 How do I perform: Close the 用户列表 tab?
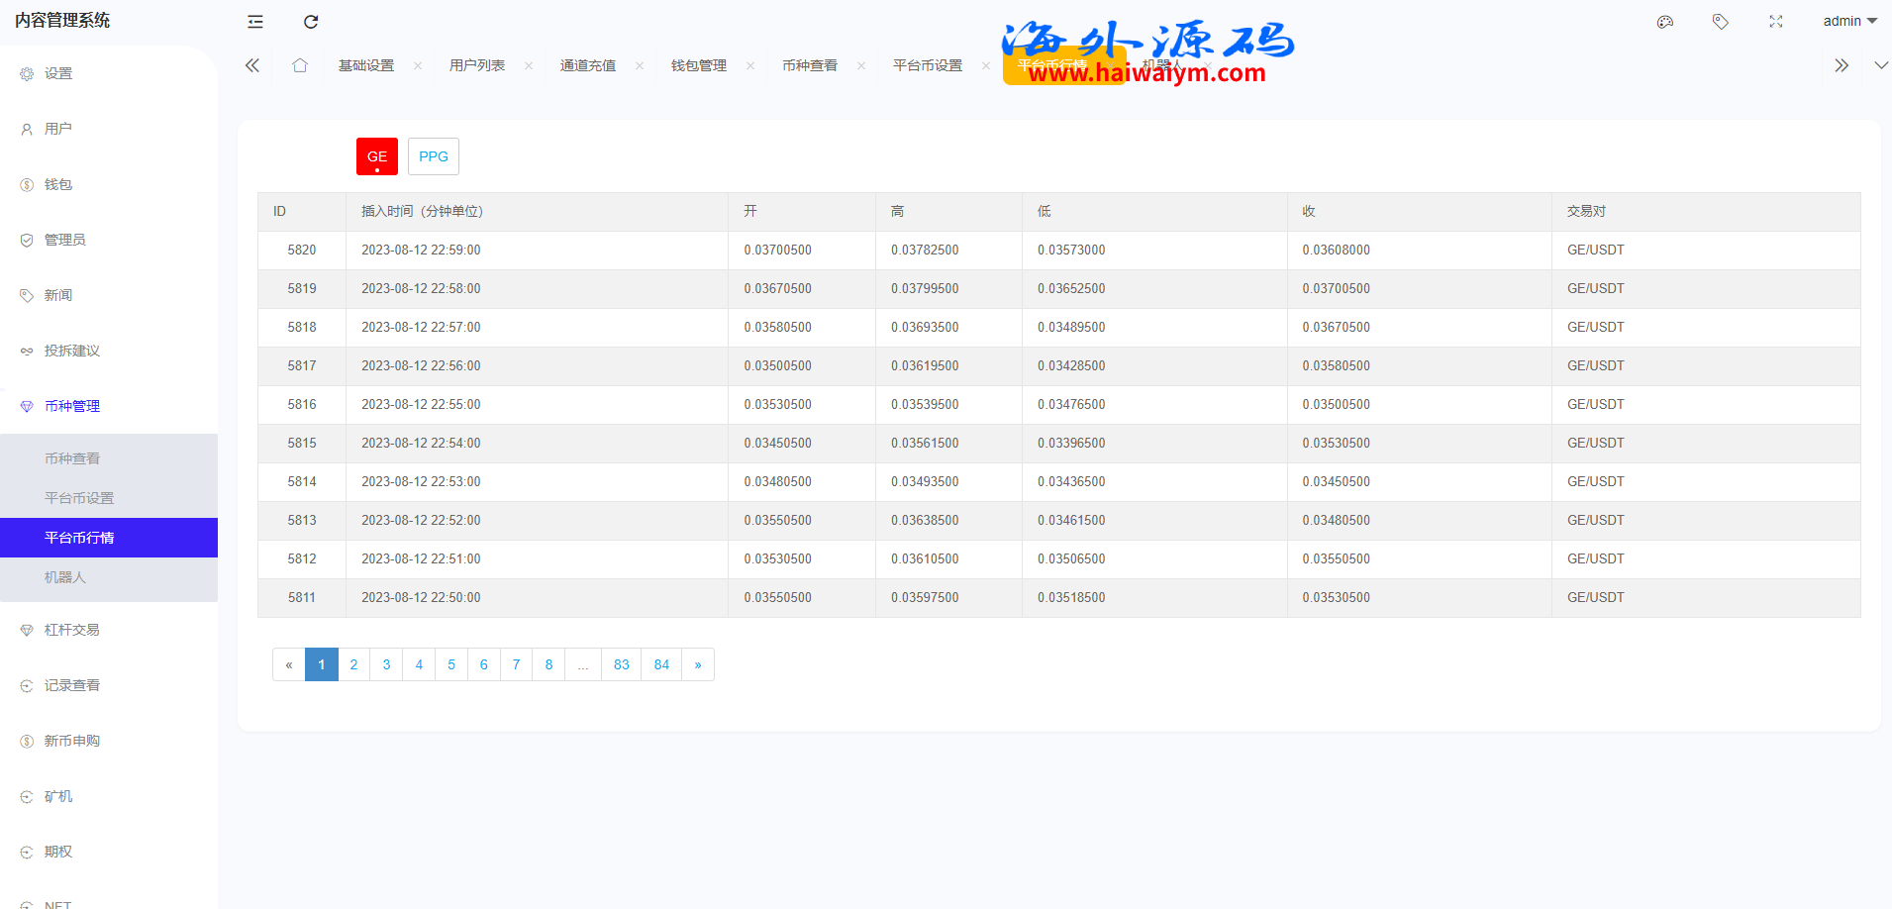[x=529, y=66]
